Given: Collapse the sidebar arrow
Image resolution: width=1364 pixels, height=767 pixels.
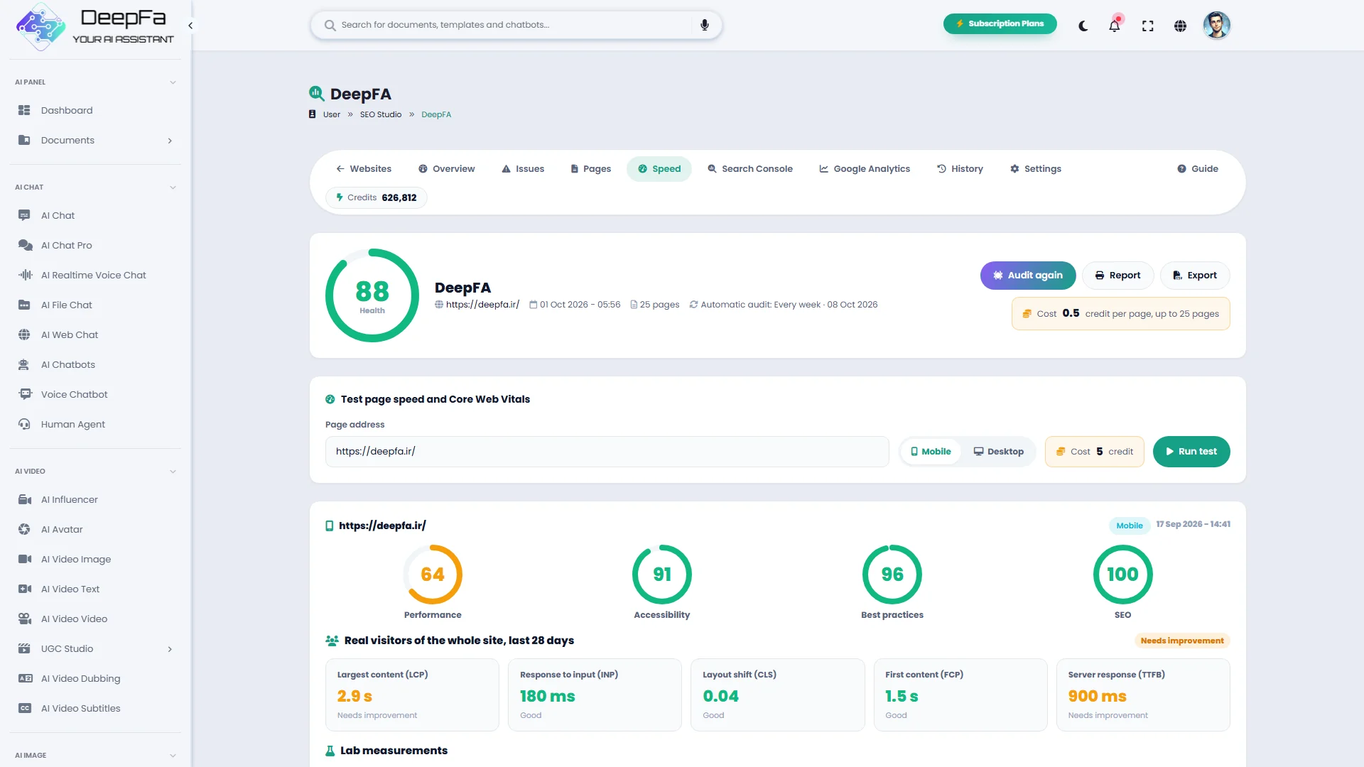Looking at the screenshot, I should 190,26.
